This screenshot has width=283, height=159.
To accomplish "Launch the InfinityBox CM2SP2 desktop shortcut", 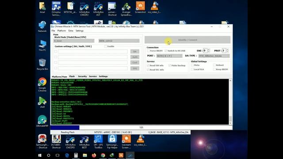I will (x=84, y=8).
